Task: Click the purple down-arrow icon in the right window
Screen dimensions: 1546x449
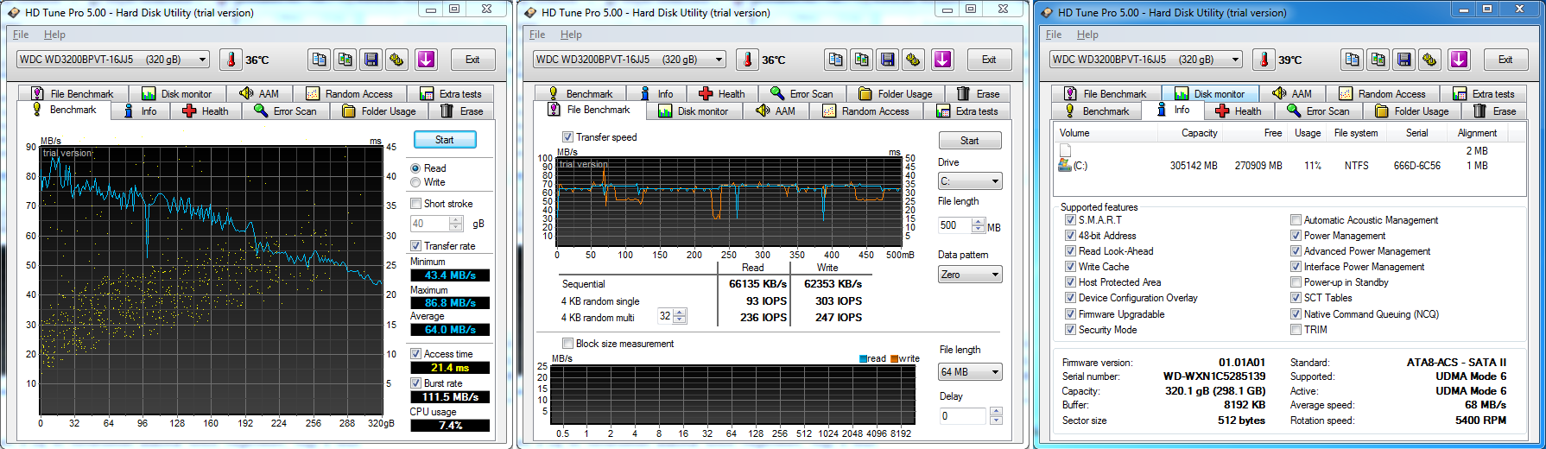Action: 1459,60
